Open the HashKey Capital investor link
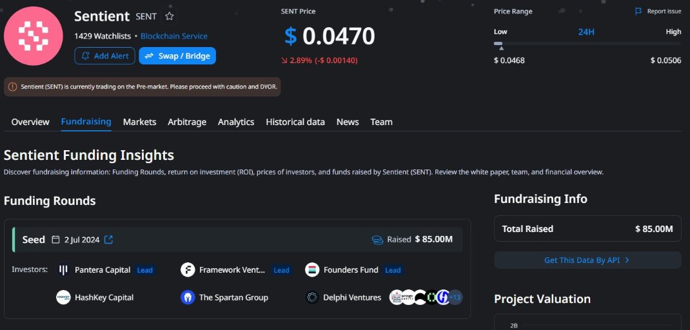690x330 pixels. (x=104, y=297)
